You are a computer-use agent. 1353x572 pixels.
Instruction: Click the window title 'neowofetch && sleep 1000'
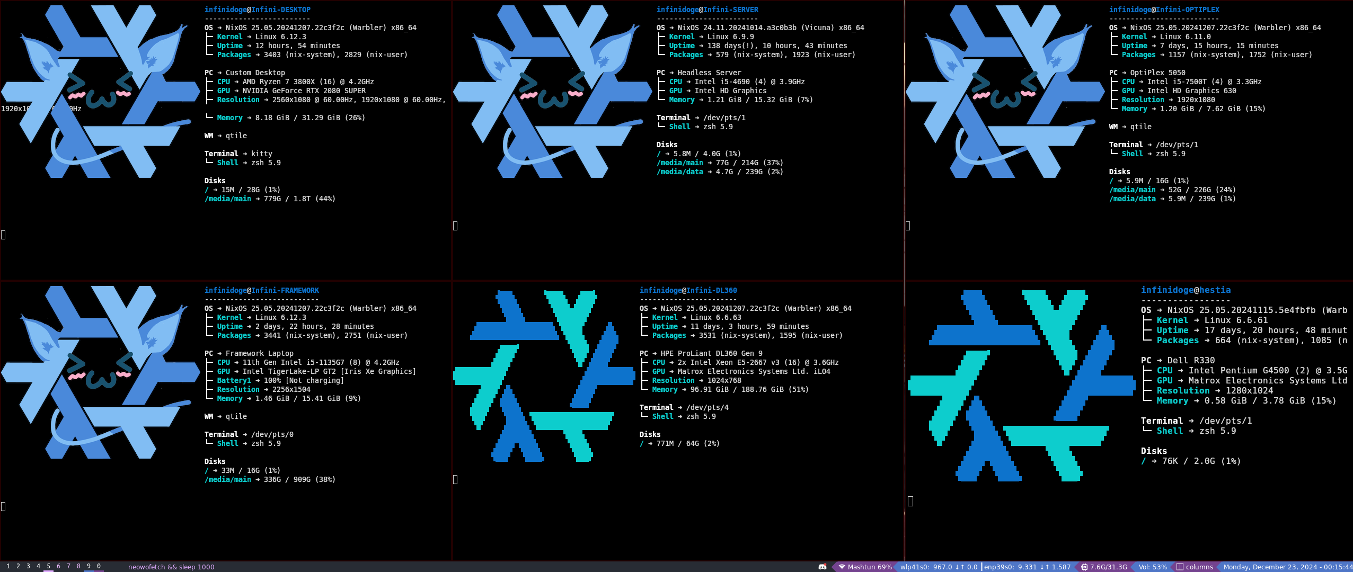(171, 567)
